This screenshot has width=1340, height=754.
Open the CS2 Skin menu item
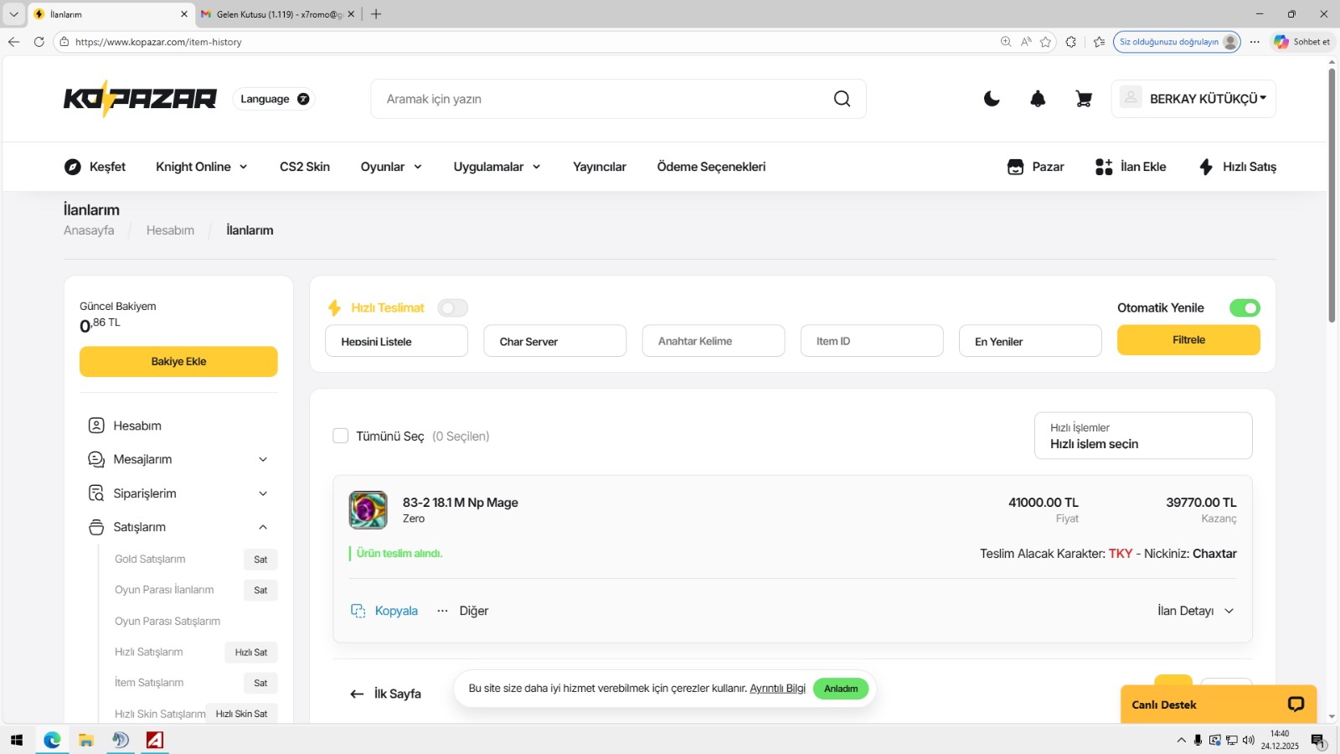click(305, 167)
